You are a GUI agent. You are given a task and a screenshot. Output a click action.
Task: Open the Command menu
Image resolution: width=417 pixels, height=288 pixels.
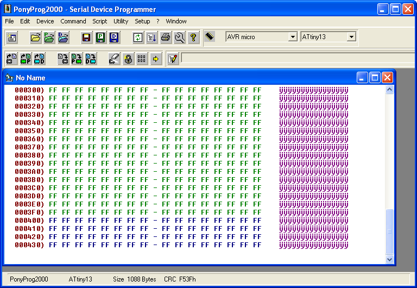(x=73, y=21)
